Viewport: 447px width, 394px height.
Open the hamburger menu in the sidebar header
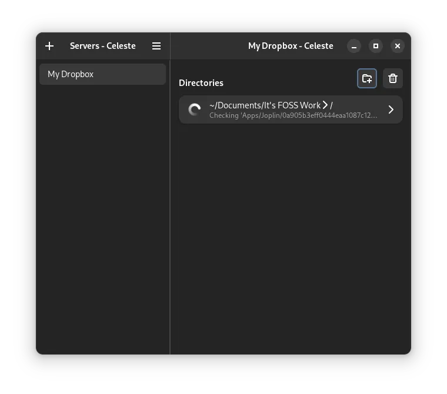[x=156, y=46]
